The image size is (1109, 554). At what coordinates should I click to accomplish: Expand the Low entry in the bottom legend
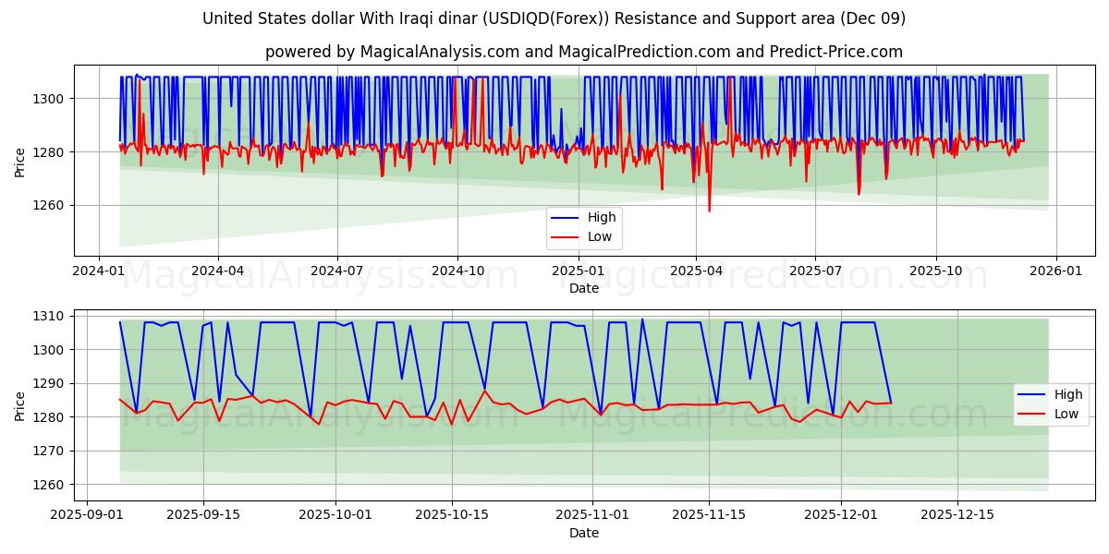click(x=1068, y=414)
